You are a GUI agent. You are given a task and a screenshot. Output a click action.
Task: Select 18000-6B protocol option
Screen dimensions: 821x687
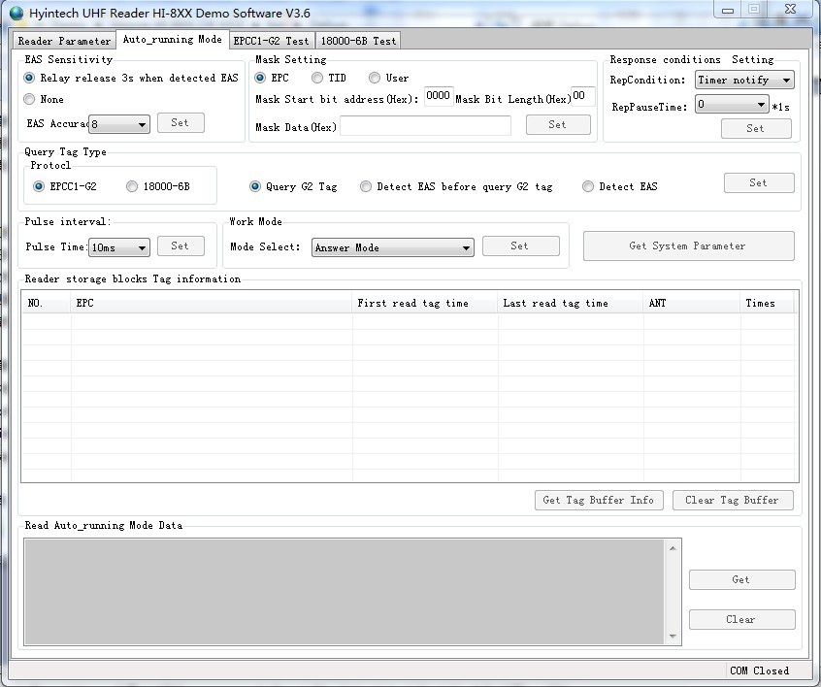point(158,186)
